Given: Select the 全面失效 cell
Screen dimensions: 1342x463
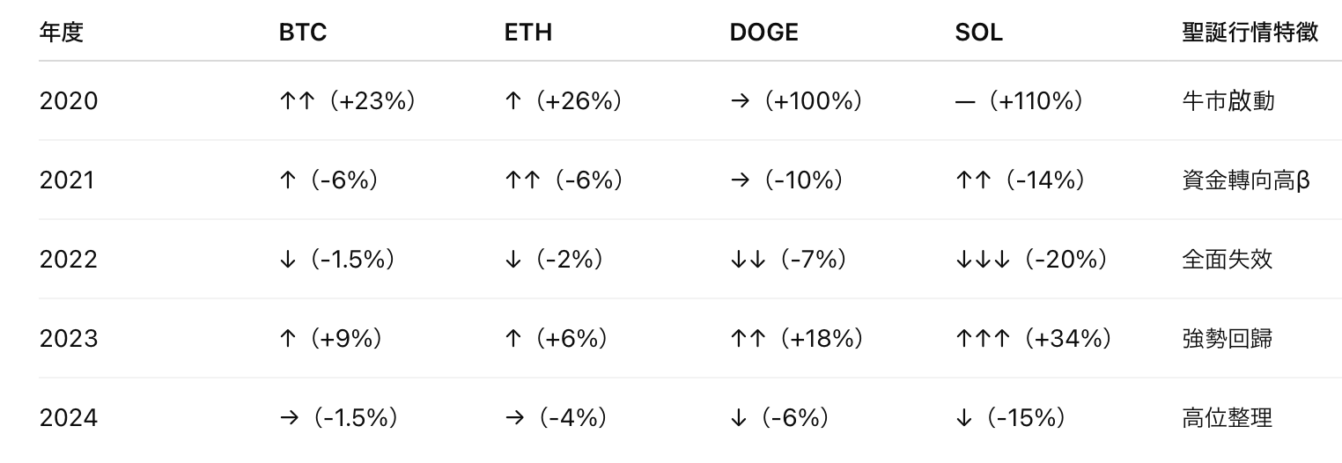Looking at the screenshot, I should pos(1227,260).
